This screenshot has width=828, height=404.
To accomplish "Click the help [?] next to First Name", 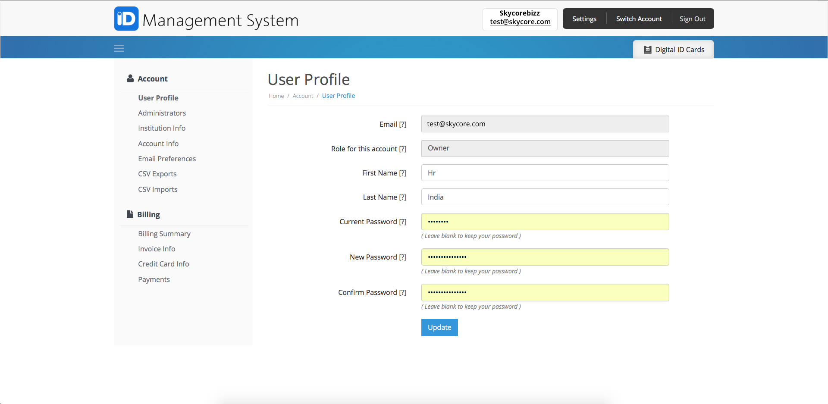I will point(403,173).
